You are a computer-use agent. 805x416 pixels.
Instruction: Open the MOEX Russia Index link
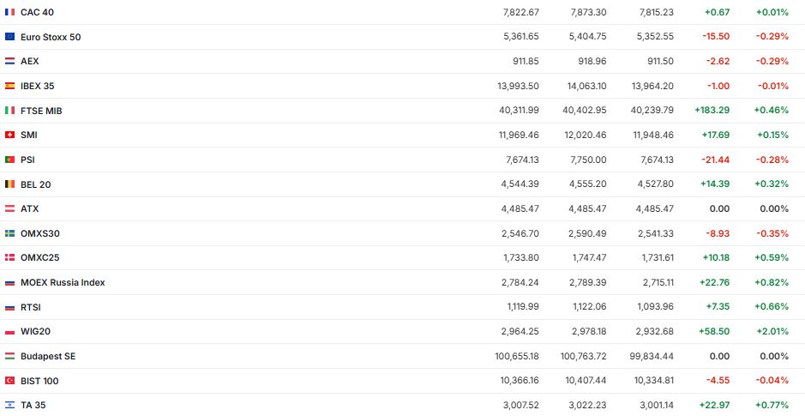63,282
